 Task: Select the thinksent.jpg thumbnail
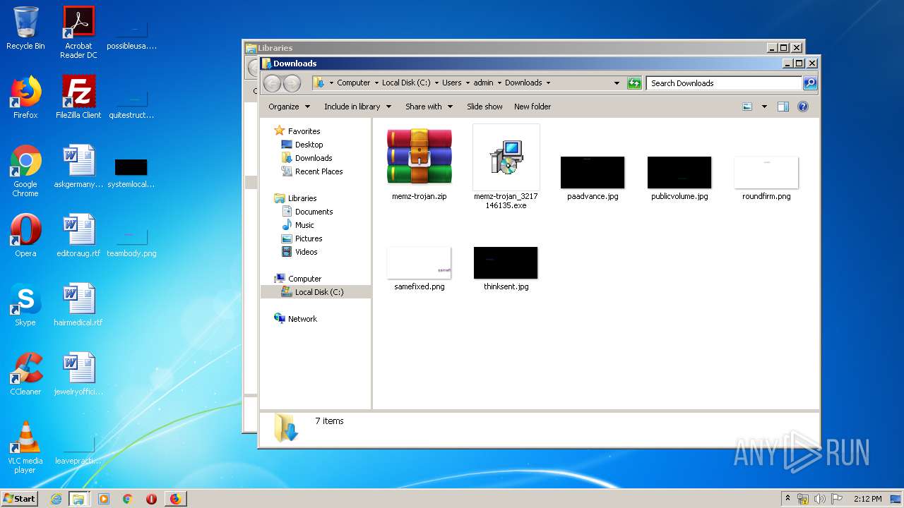[x=506, y=262]
